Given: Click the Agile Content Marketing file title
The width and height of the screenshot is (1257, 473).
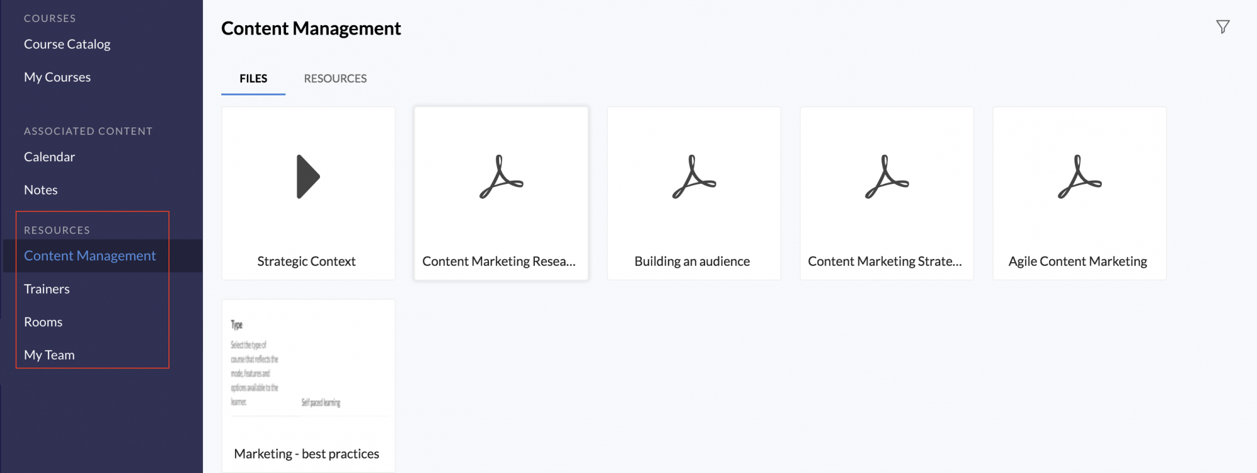Looking at the screenshot, I should pos(1078,262).
